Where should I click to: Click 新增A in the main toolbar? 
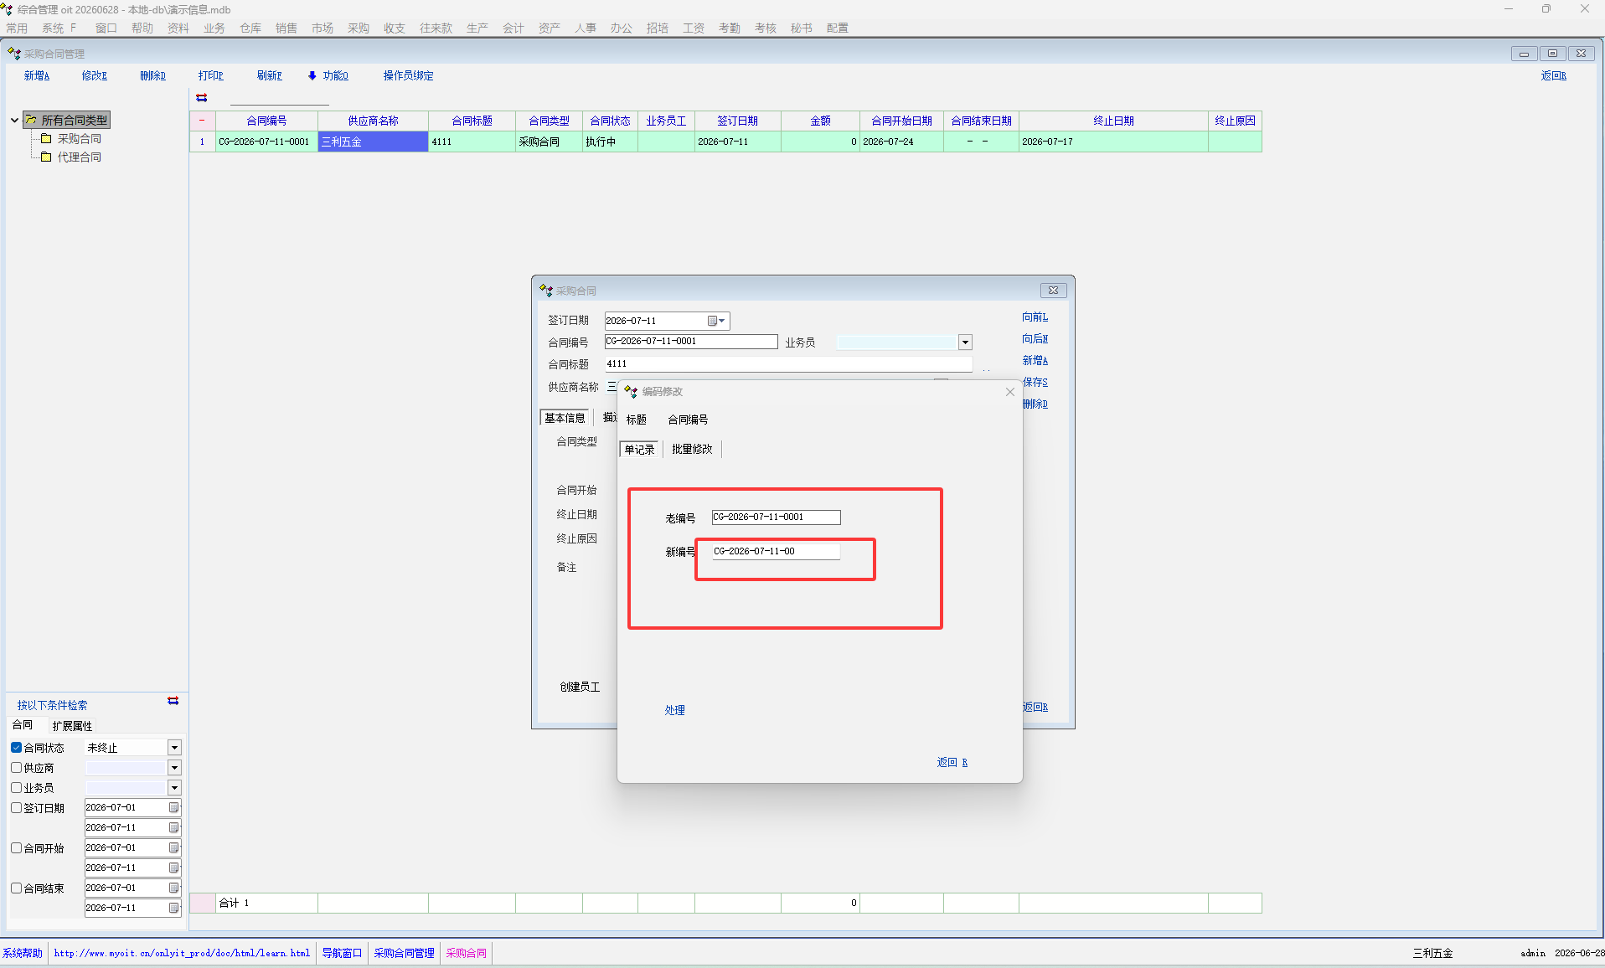[37, 75]
